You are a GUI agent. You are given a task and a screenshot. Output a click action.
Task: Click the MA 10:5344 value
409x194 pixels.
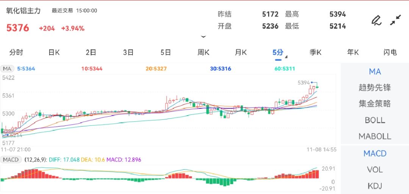click(92, 69)
